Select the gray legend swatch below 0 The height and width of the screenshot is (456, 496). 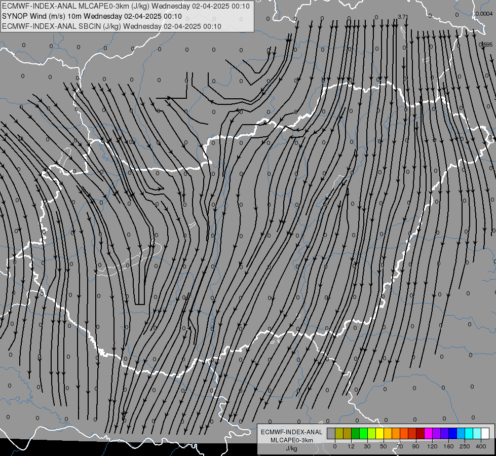(331, 433)
